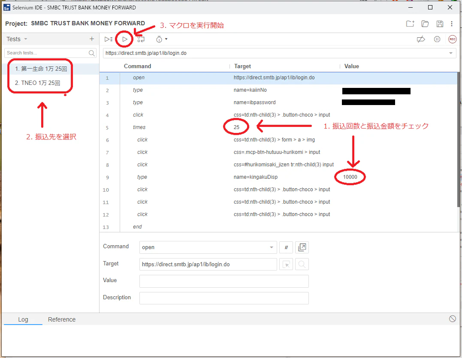Step over the current command
This screenshot has height=358, width=462.
pos(141,39)
